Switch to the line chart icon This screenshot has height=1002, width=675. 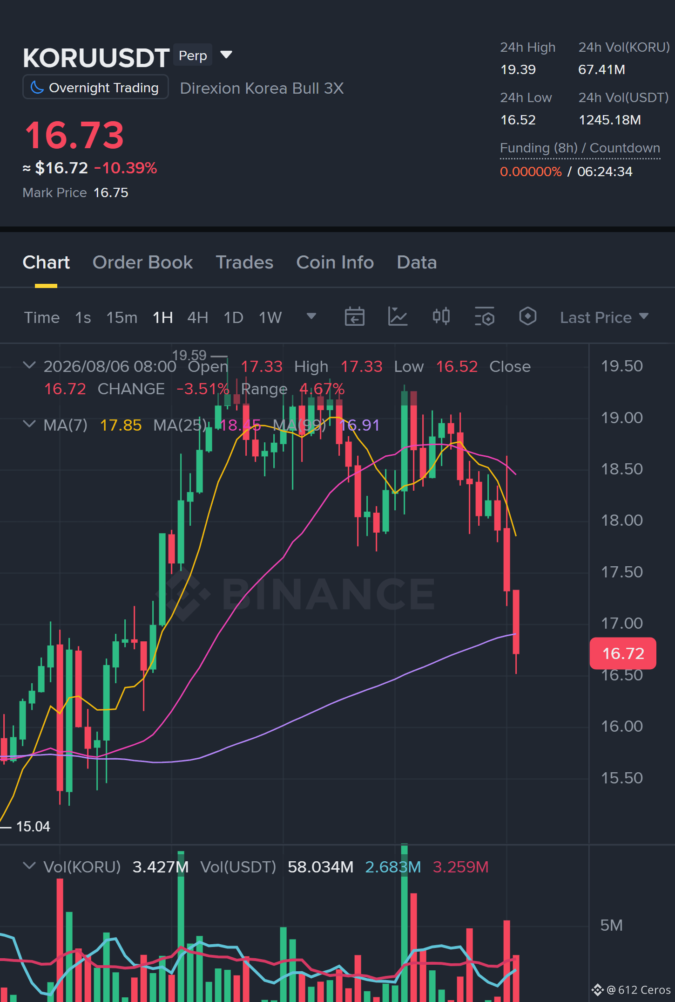[x=398, y=317]
